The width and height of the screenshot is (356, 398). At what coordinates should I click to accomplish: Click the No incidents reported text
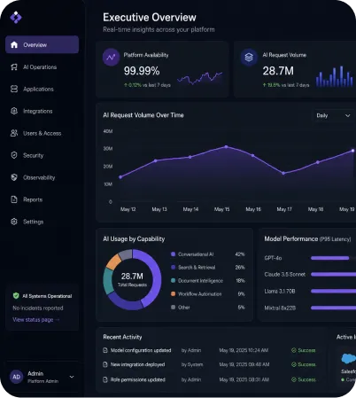[x=38, y=308]
